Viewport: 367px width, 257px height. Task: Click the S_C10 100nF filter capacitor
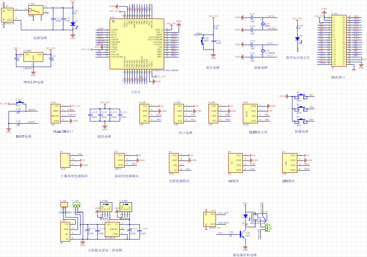click(x=90, y=115)
